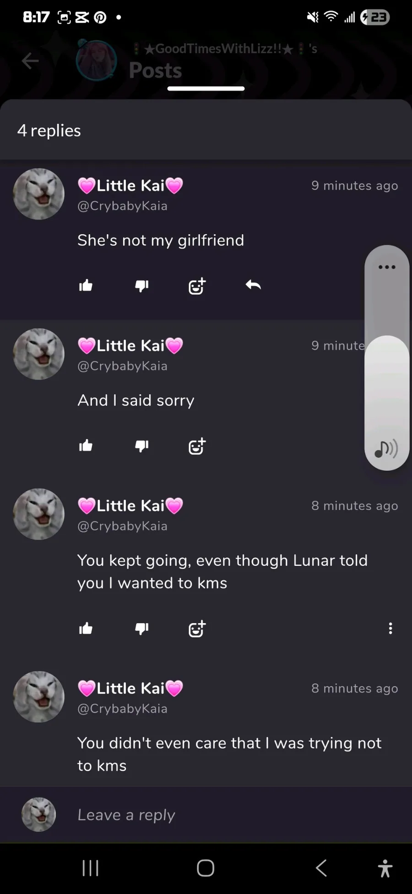
Task: Thumbs up the "You kept going" reply
Action: point(86,629)
